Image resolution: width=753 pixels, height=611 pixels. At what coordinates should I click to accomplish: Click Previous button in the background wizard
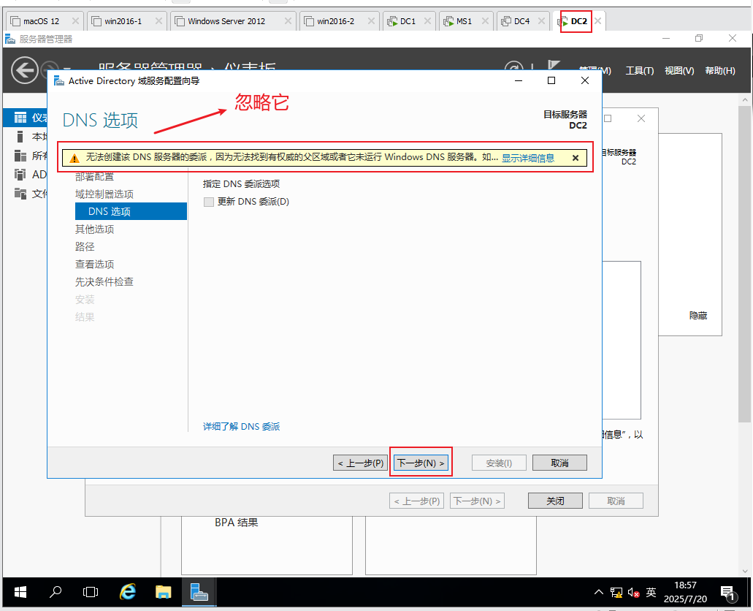[417, 501]
